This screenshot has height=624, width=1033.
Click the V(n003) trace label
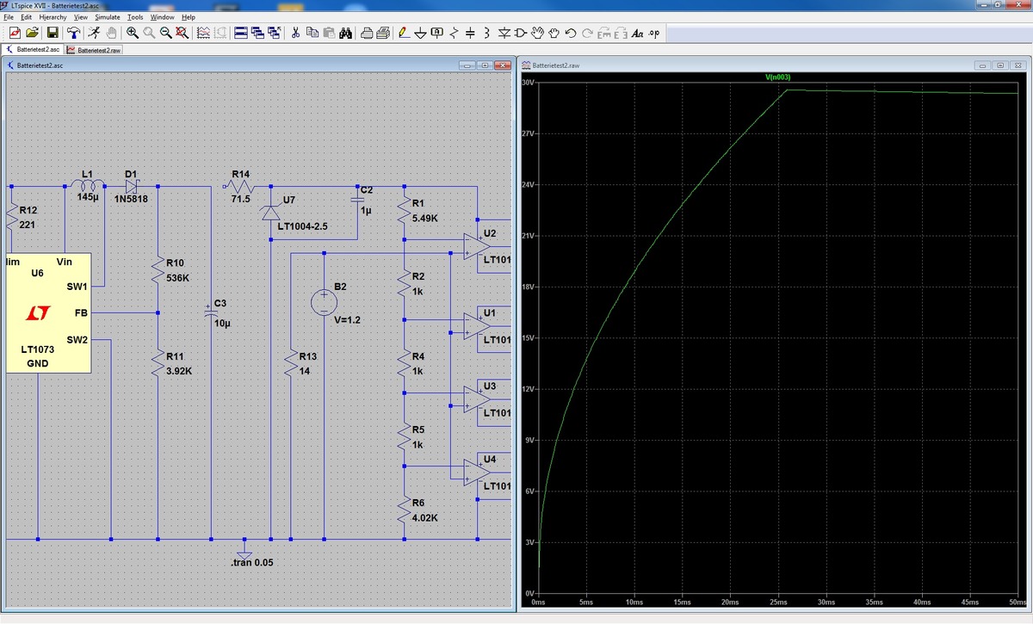(x=777, y=77)
